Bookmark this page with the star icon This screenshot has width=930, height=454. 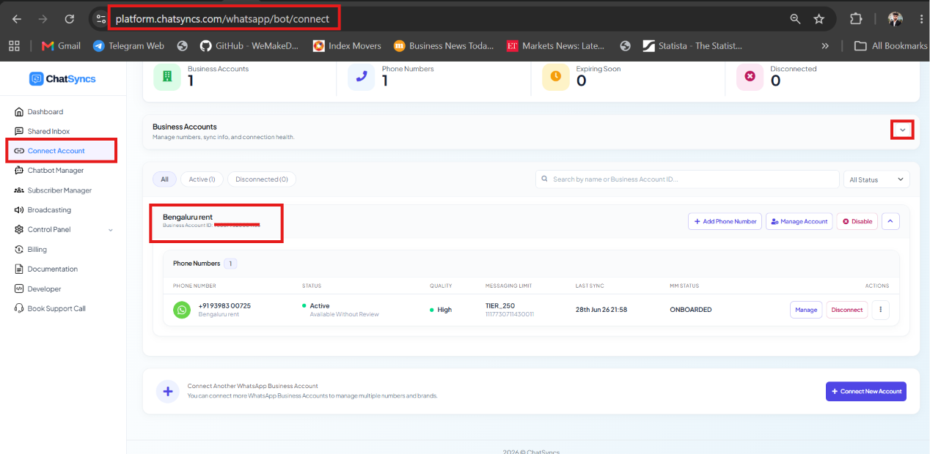click(819, 19)
